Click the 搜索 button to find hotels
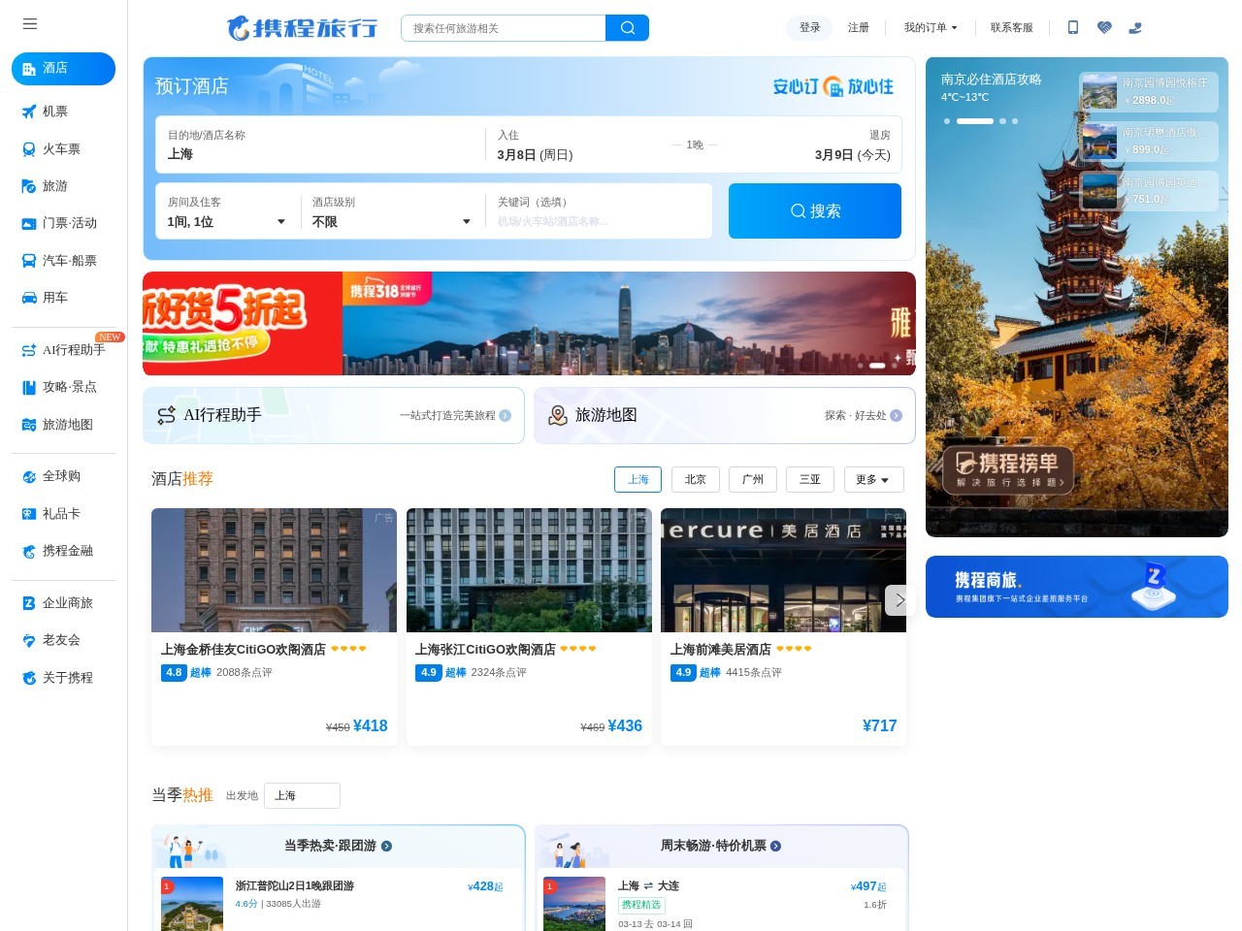Viewport: 1242px width, 931px height. tap(815, 210)
